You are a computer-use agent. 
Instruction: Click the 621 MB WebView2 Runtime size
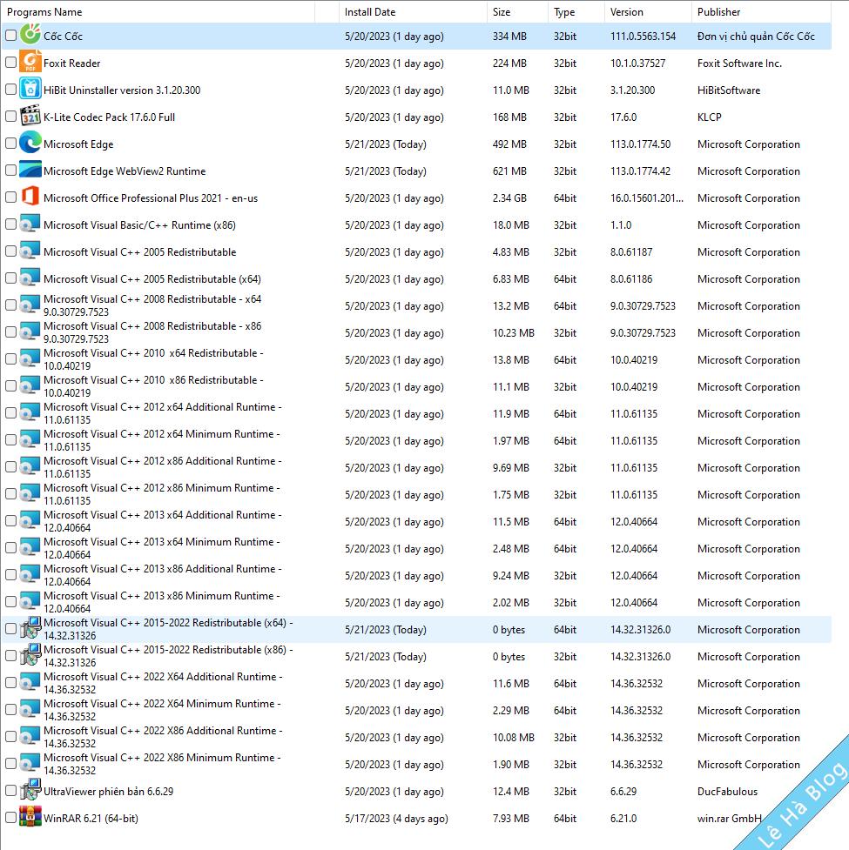[509, 171]
